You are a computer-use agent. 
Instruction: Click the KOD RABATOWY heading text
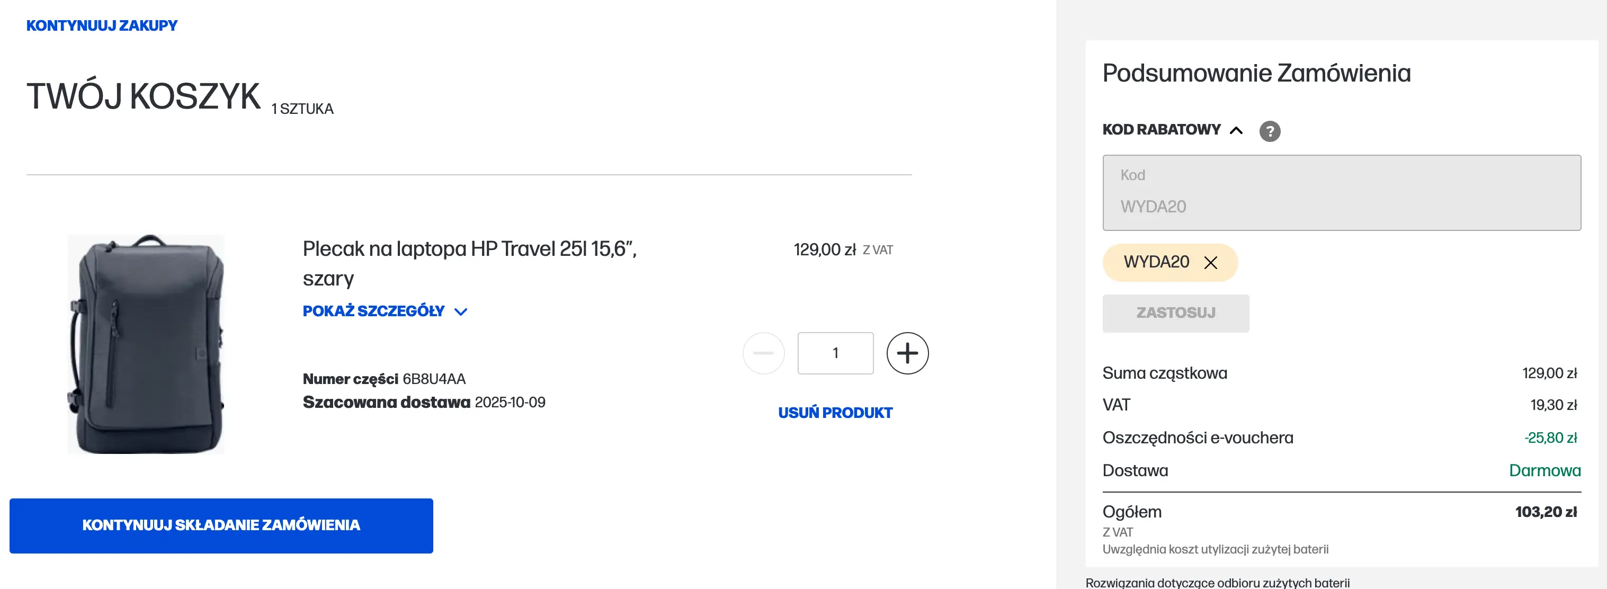pyautogui.click(x=1161, y=130)
